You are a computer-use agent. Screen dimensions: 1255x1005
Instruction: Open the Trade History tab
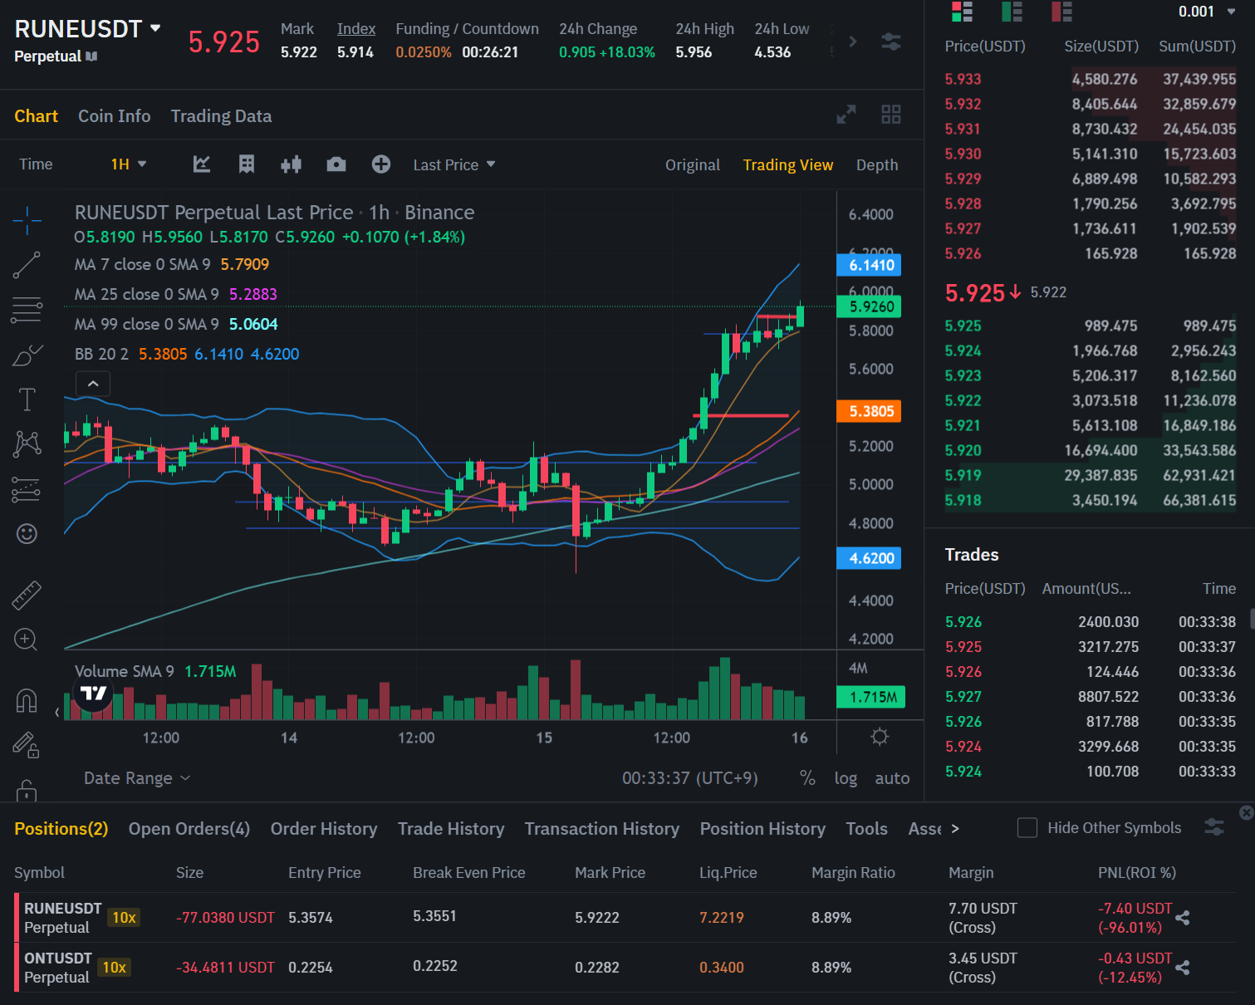(451, 829)
